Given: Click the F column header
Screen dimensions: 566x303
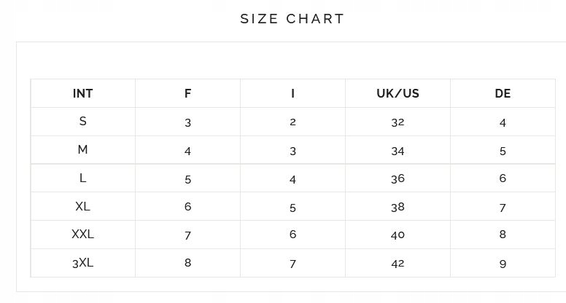Looking at the screenshot, I should (x=188, y=93).
